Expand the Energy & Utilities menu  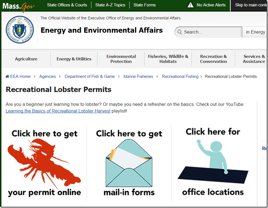point(74,59)
